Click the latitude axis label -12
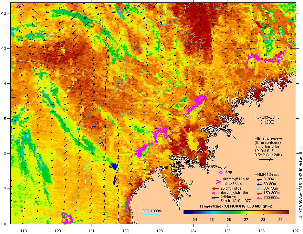 pos(4,13)
